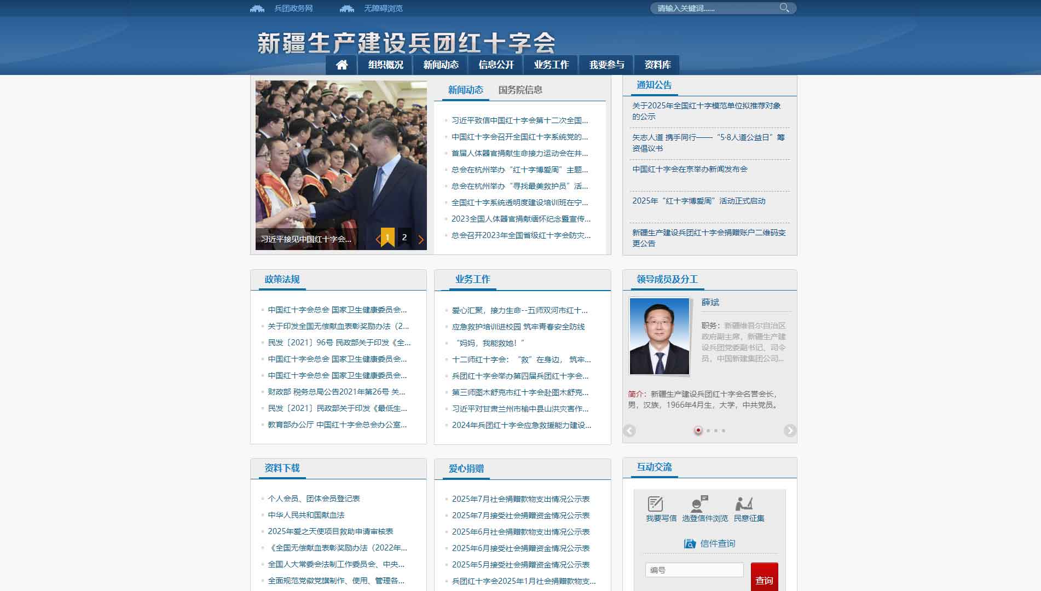Go to previous leader profile
1041x591 pixels.
[x=629, y=431]
